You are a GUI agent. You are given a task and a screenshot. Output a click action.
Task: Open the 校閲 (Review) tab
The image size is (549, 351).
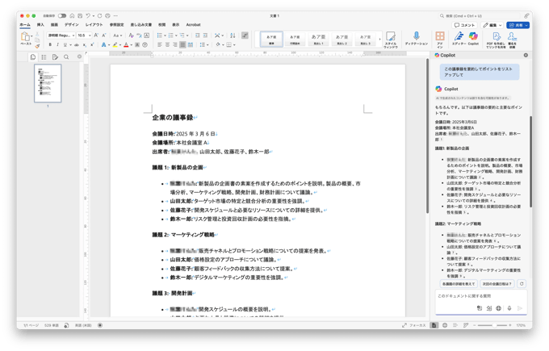point(161,25)
